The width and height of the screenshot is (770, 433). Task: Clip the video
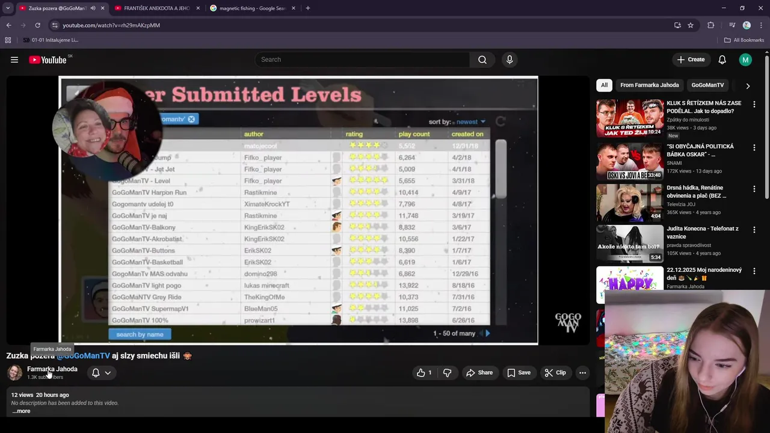(x=555, y=373)
